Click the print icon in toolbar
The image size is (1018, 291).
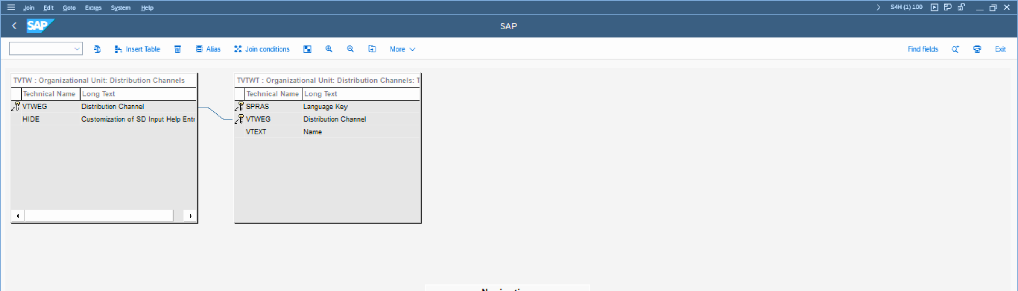(977, 49)
